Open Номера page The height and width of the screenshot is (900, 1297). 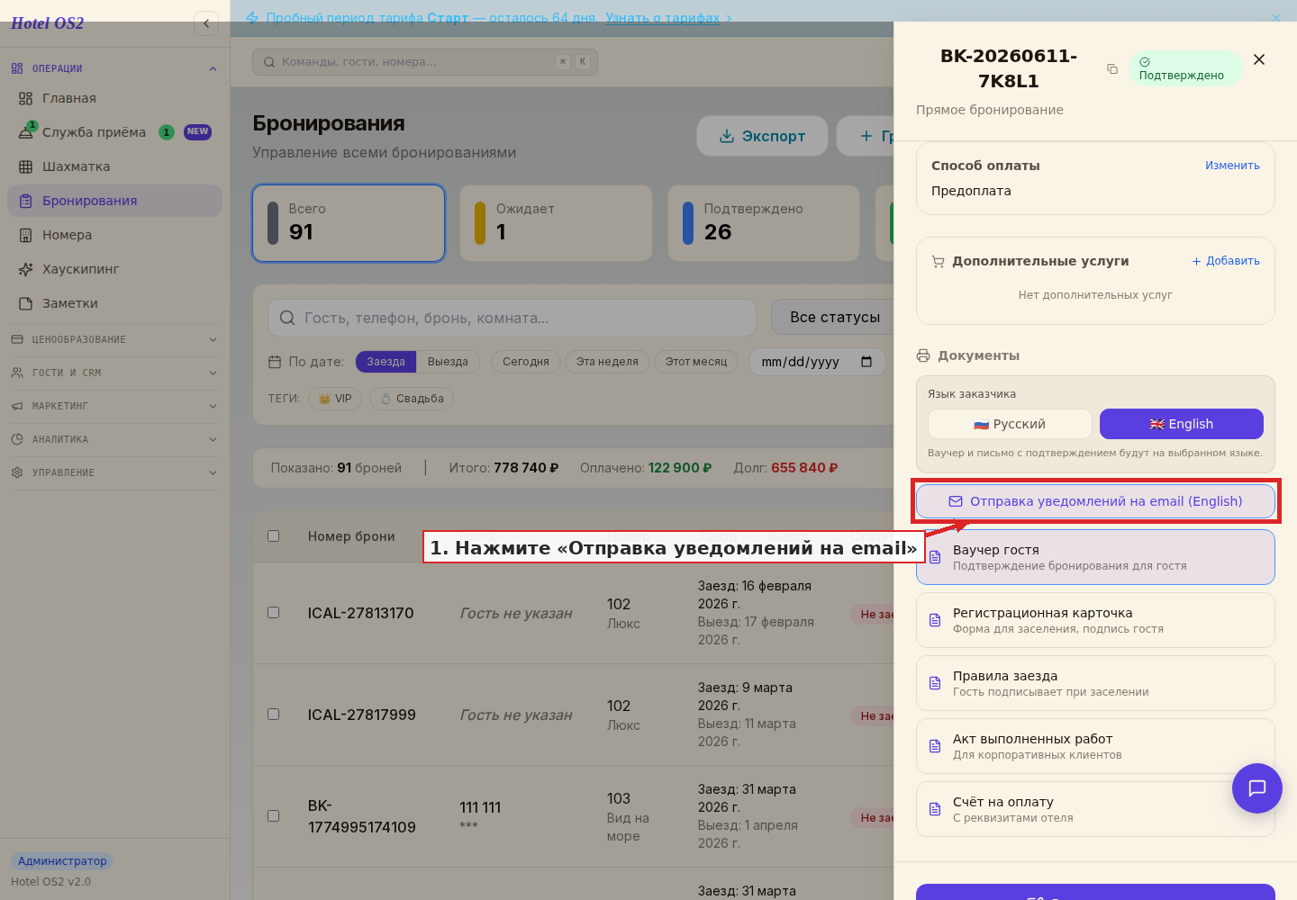pyautogui.click(x=114, y=235)
